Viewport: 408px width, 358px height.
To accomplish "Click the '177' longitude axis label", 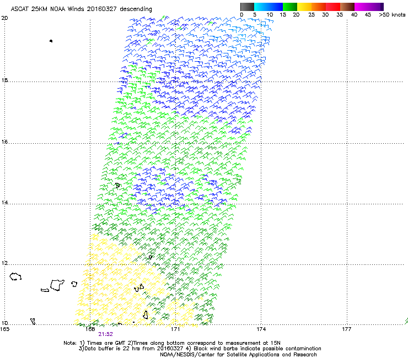I will [x=346, y=329].
